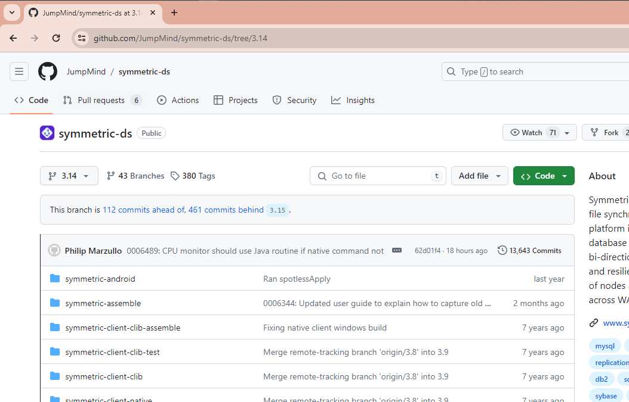Expand the Watch options dropdown arrow

point(567,133)
